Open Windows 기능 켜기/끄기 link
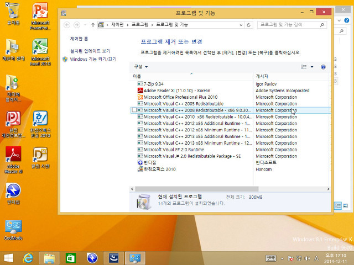The height and width of the screenshot is (265, 354). click(x=93, y=59)
